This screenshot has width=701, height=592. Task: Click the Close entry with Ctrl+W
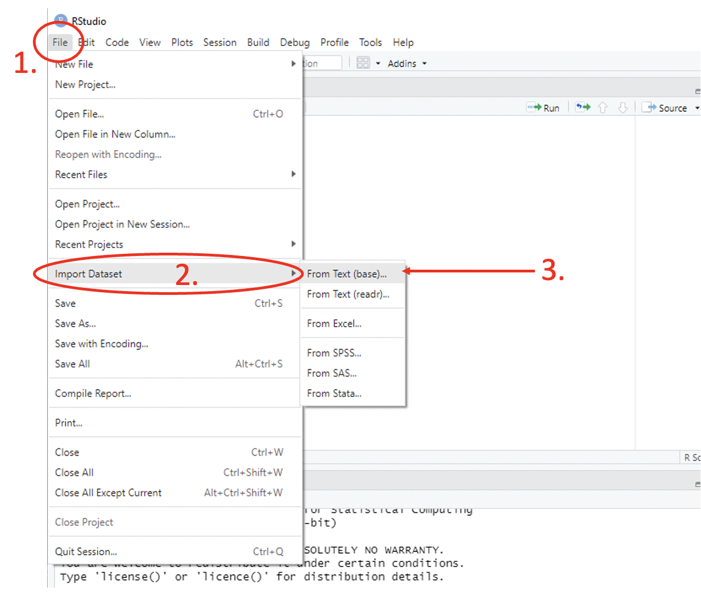point(176,452)
